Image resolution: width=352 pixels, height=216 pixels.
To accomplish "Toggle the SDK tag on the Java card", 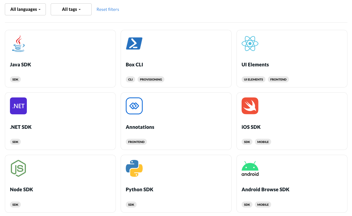I will (x=15, y=79).
